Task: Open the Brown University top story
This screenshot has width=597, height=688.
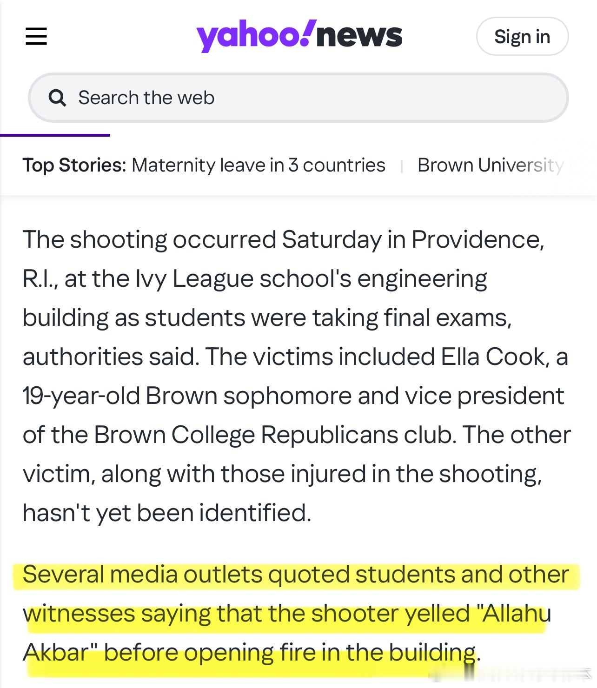Action: coord(491,165)
